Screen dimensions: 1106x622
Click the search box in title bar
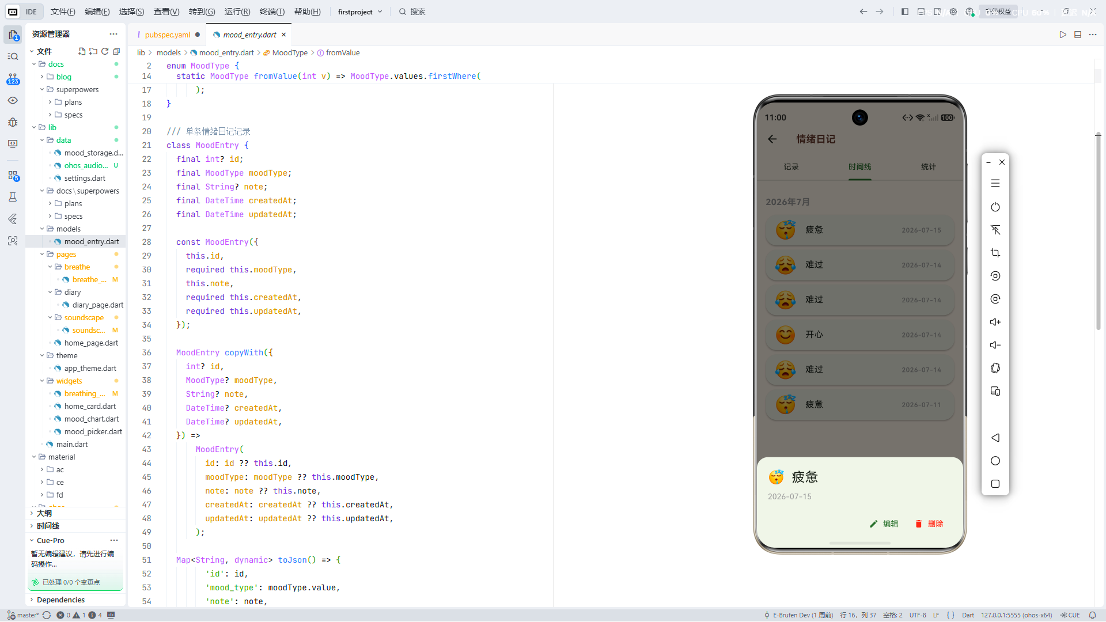412,12
